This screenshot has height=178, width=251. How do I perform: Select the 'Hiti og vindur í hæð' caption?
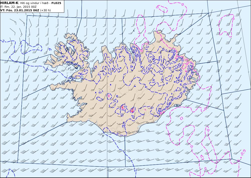click(x=34, y=3)
